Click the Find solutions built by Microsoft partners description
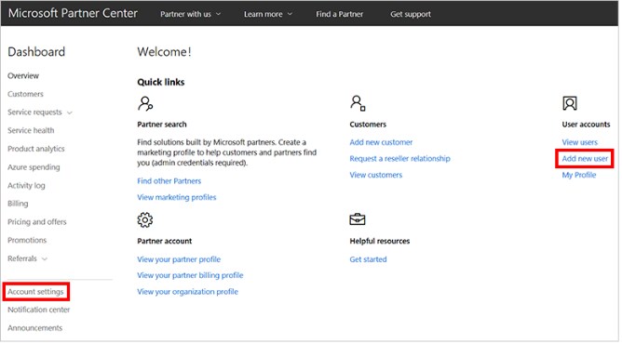Image resolution: width=622 pixels, height=344 pixels. (227, 152)
